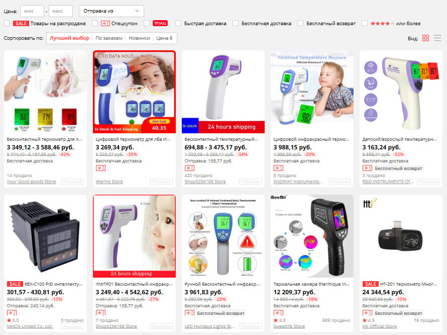Click coupon icon on Sweetlife thermal camera listing
Screen dimensions: 447x335
click(x=278, y=313)
